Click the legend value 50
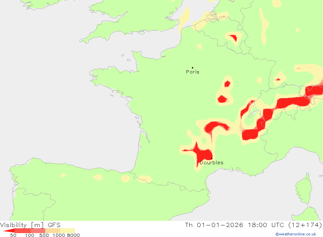323x237 pixels. click(x=13, y=235)
